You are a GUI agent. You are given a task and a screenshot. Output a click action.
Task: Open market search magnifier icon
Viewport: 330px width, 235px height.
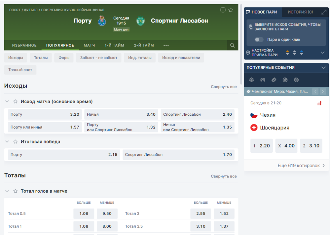tap(232, 45)
